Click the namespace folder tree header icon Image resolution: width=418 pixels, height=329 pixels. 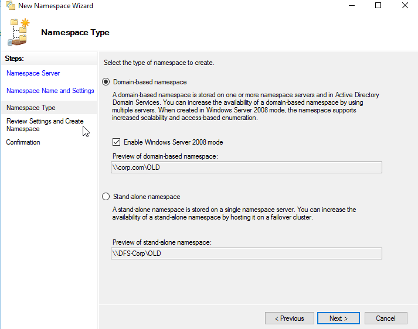(x=18, y=32)
